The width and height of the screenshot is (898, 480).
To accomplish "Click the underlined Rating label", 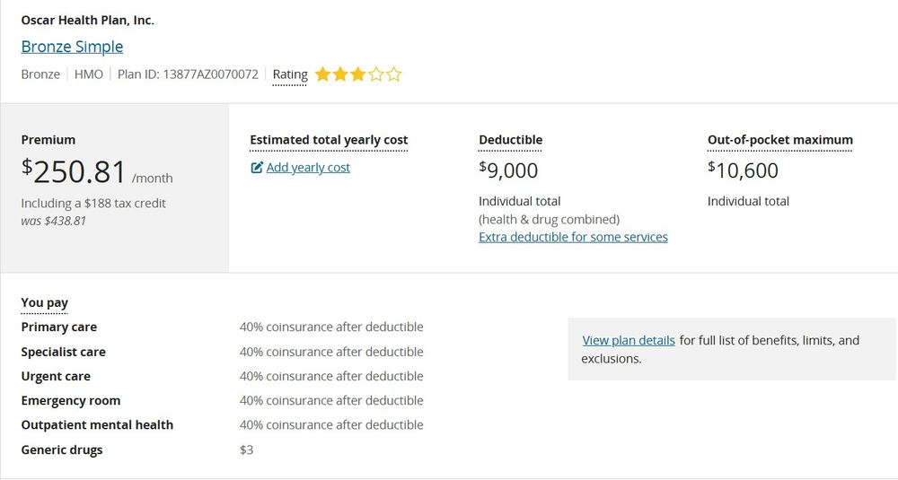I will [x=290, y=74].
